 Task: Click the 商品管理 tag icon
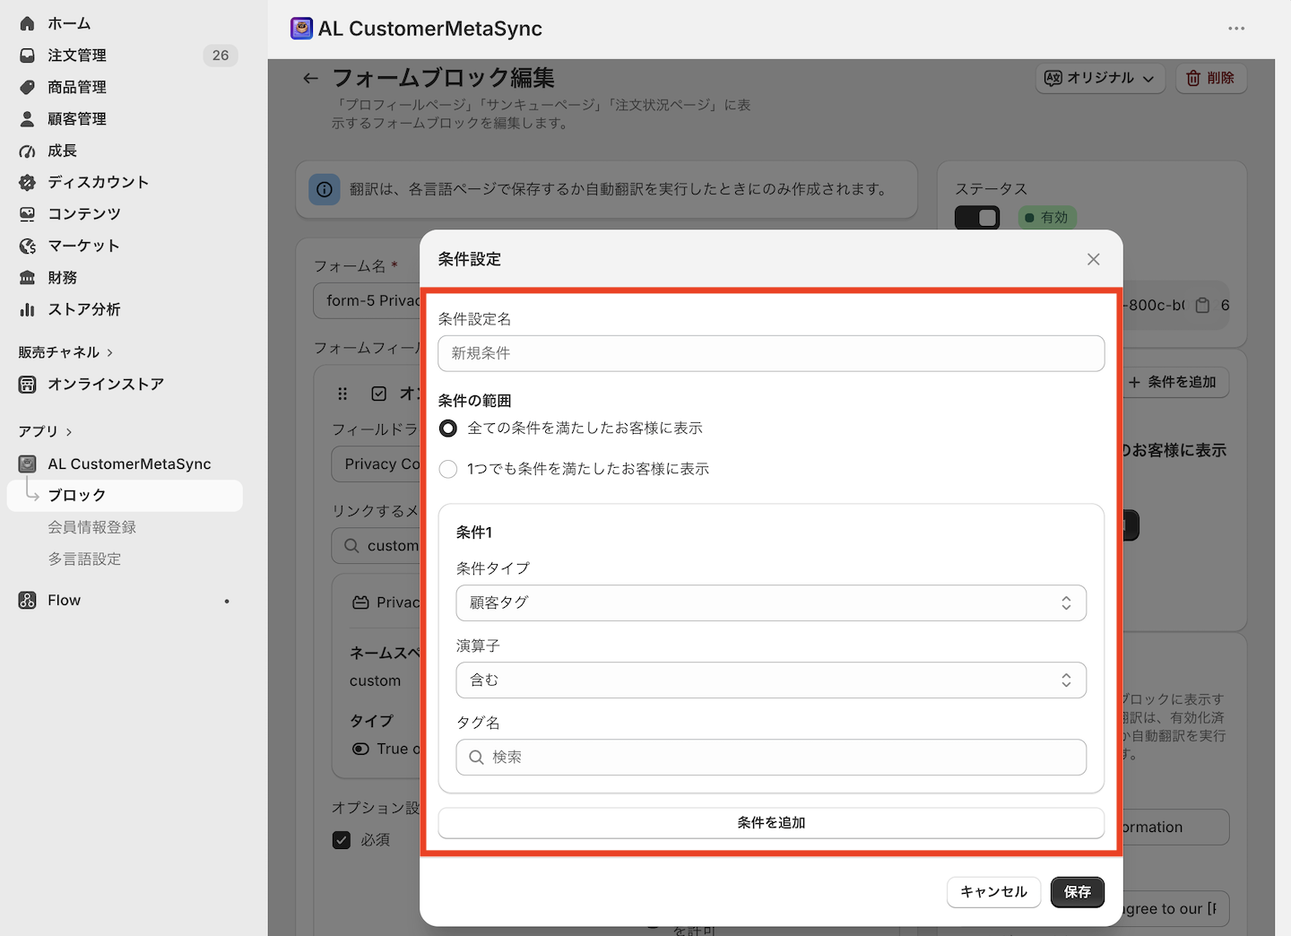28,87
